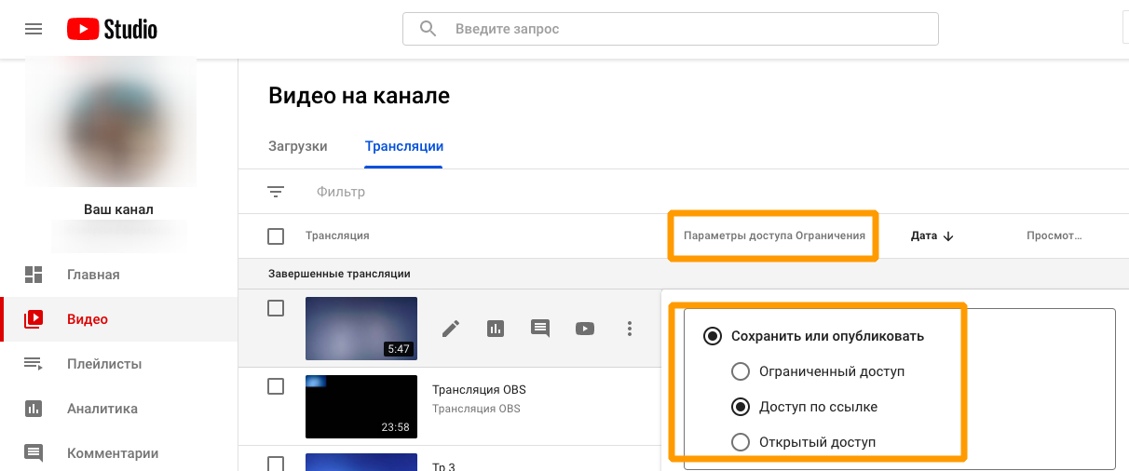Switch to the Загрузки tab
Viewport: 1129px width, 471px height.
[297, 146]
